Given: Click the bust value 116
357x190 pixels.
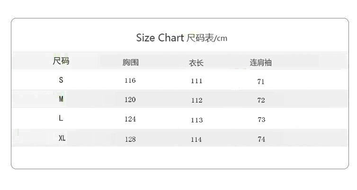Looking at the screenshot, I should (x=130, y=80).
